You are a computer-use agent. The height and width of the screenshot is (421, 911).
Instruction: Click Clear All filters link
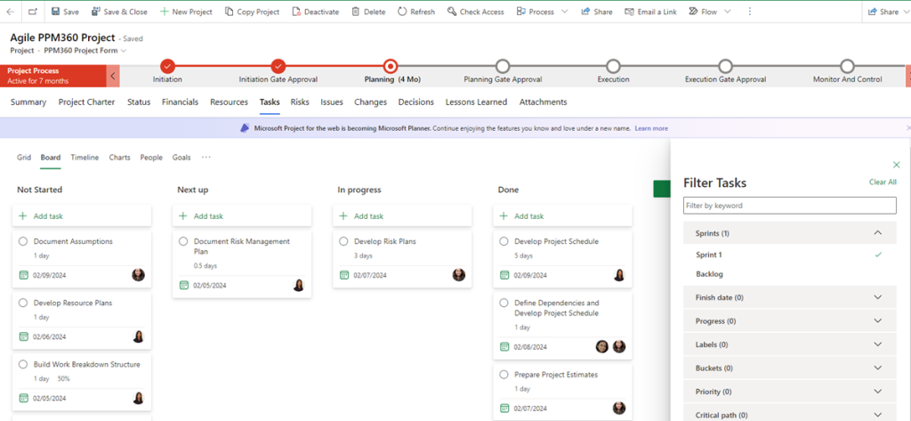click(x=883, y=182)
